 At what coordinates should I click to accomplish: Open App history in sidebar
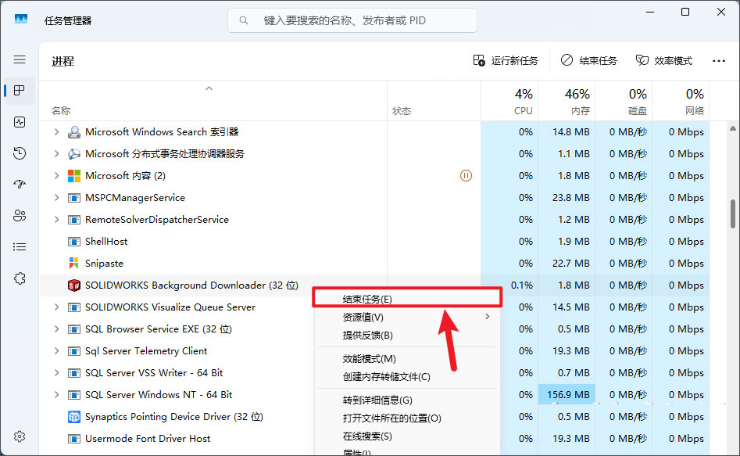tap(20, 153)
